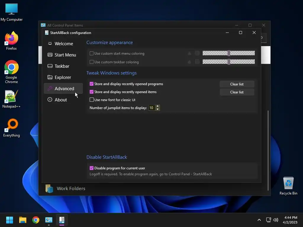Click the start menu coloring opacity slider
Image resolution: width=303 pixels, height=227 pixels.
229,53
